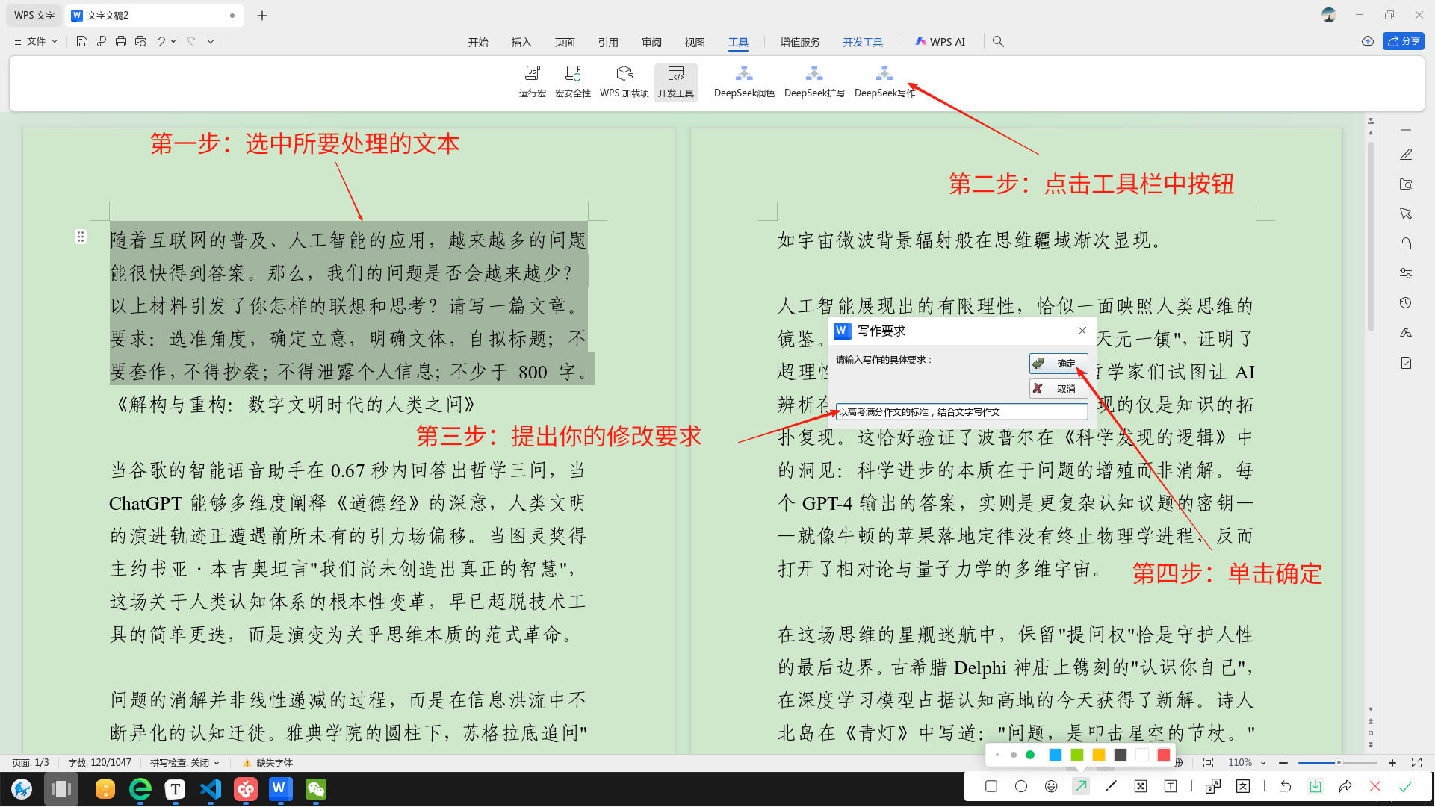Click the lock icon in right sidebar
The height and width of the screenshot is (807, 1435).
click(1406, 243)
